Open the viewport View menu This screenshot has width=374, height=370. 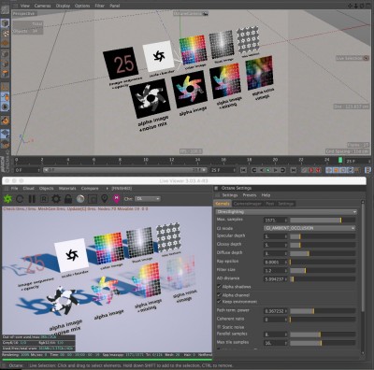point(24,6)
